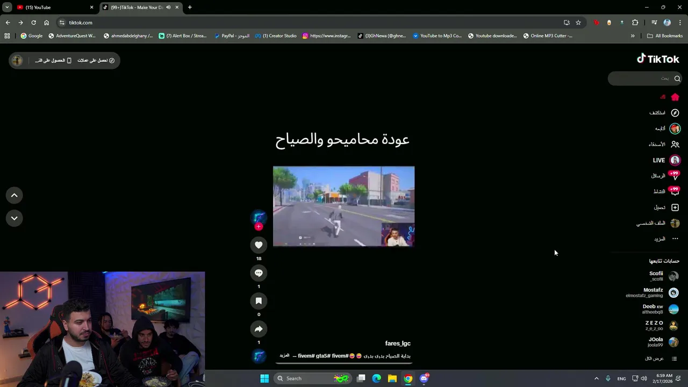Click browser Home button
This screenshot has width=688, height=387.
pyautogui.click(x=46, y=23)
